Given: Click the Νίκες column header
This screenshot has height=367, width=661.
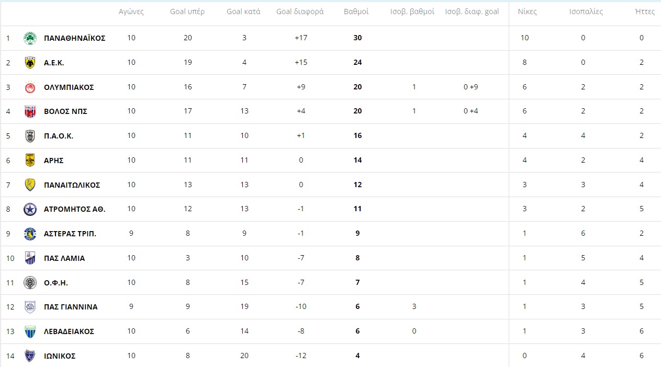Looking at the screenshot, I should pyautogui.click(x=527, y=12).
